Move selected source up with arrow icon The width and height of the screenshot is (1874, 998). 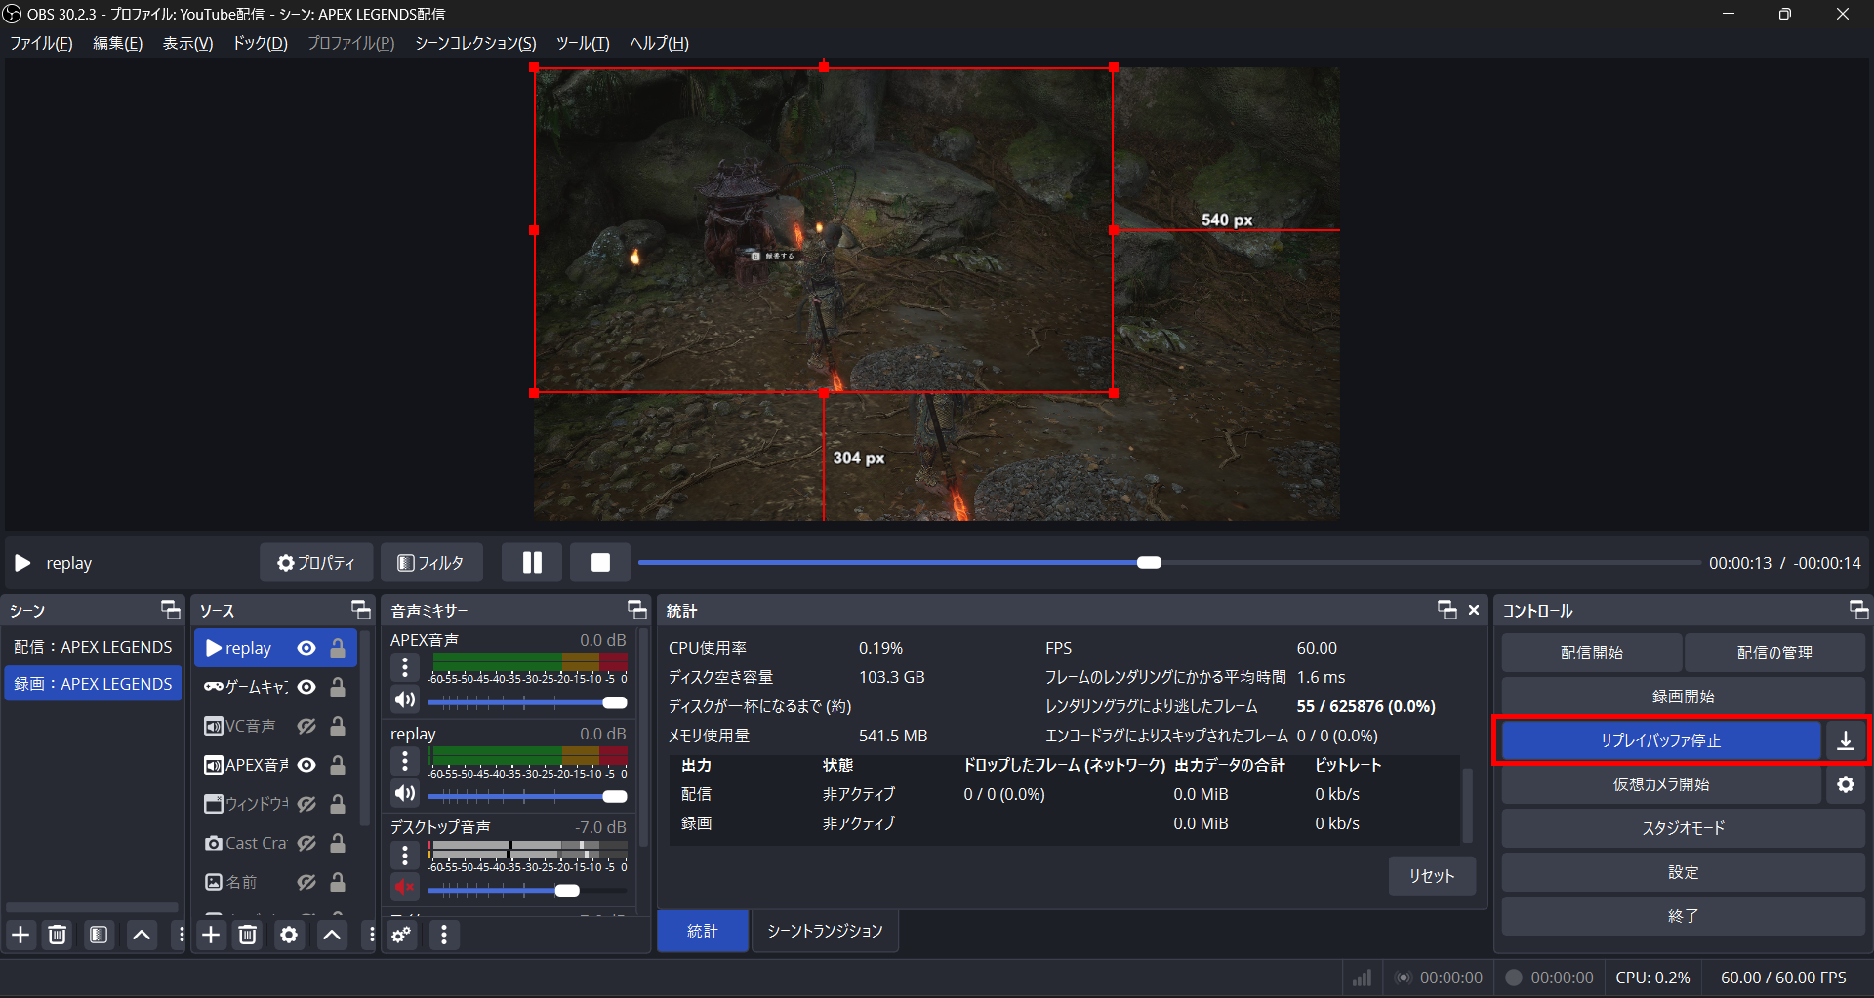click(332, 935)
